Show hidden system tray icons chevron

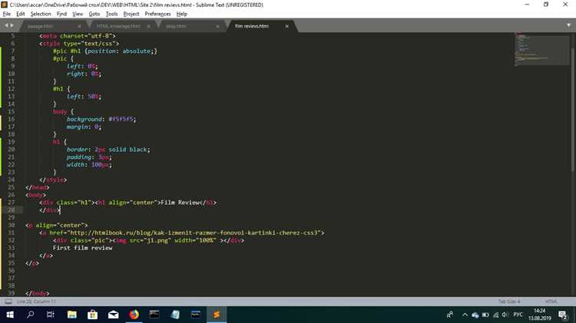[465, 315]
